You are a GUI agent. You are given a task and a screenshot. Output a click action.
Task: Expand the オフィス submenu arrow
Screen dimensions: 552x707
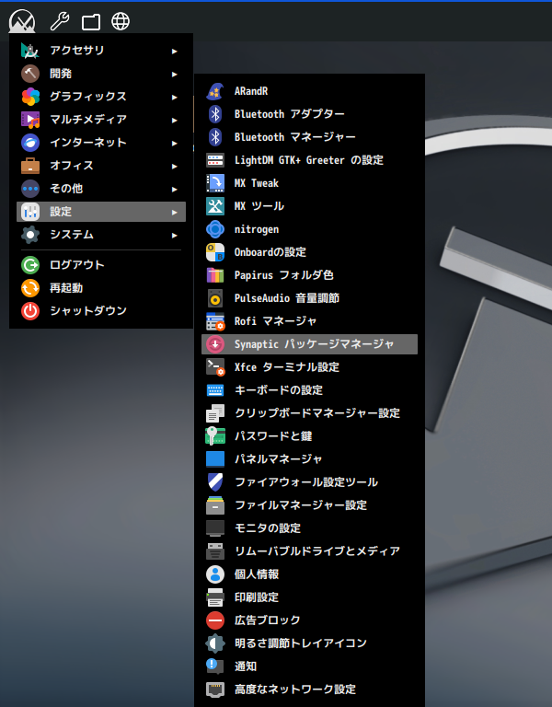coord(175,166)
